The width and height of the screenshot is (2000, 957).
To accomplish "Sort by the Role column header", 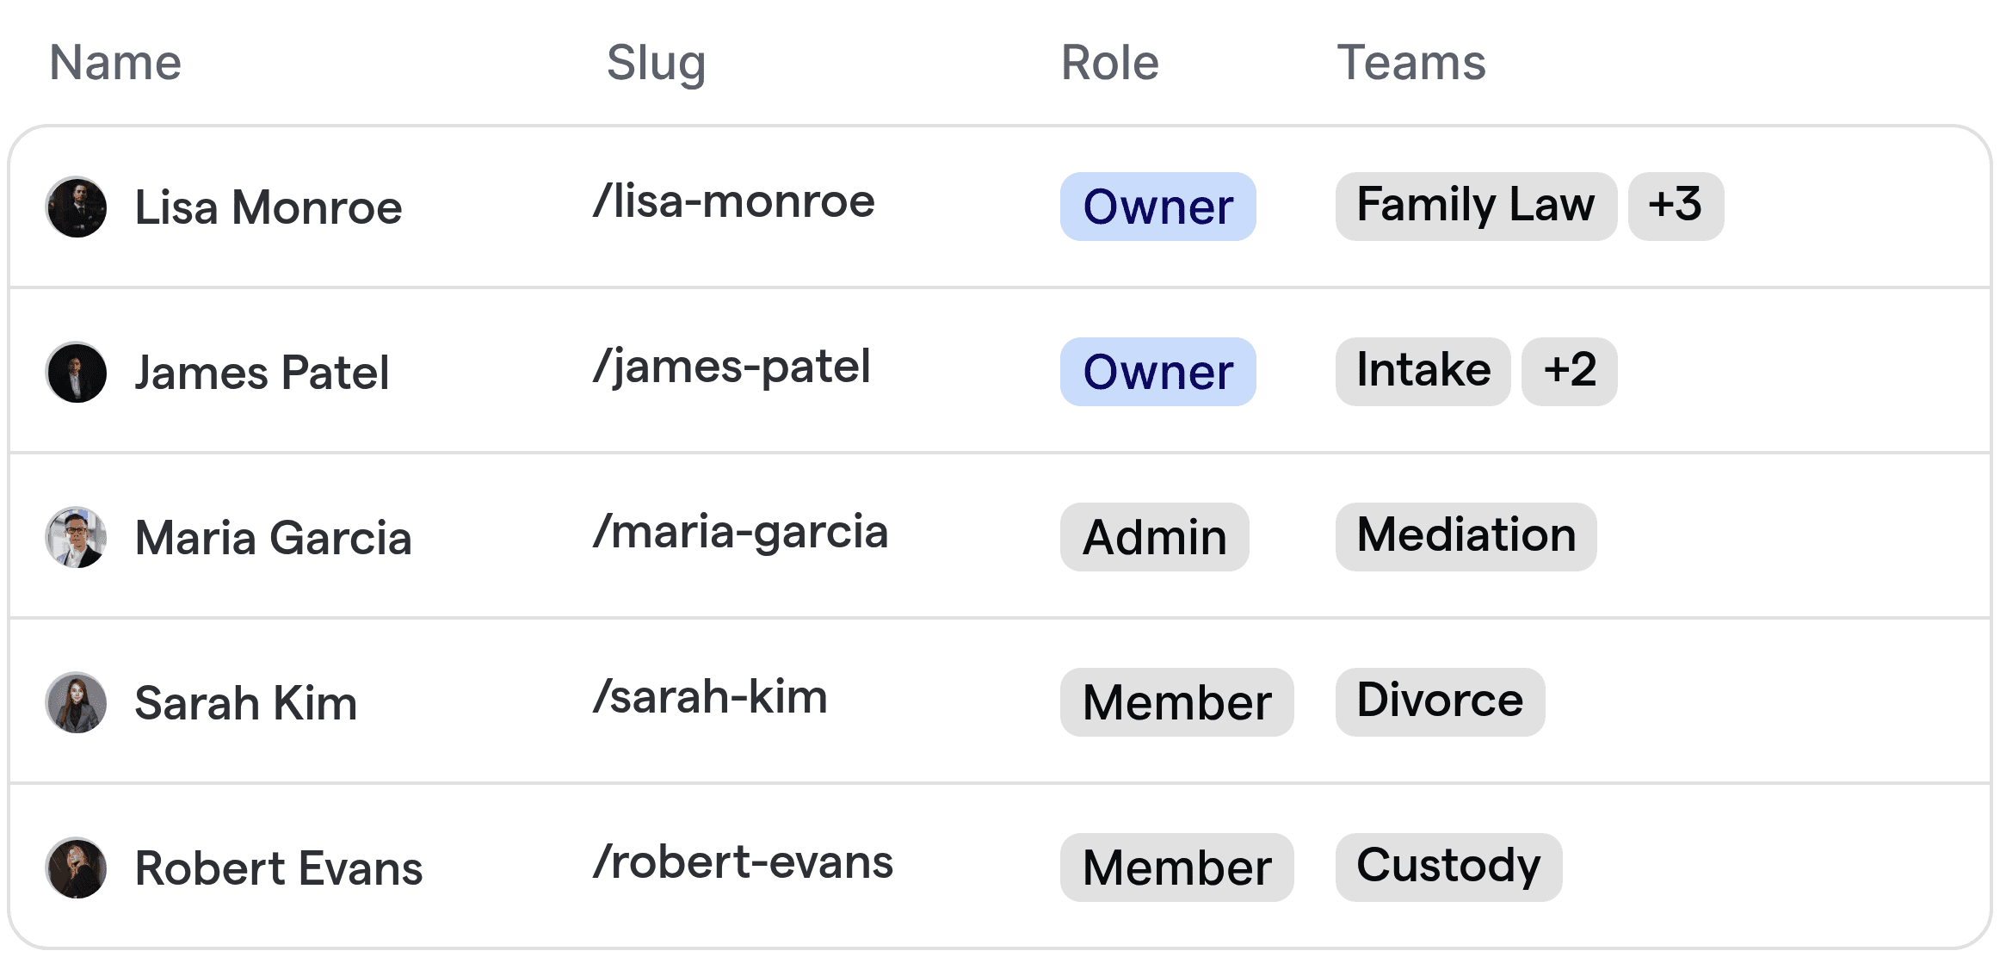I will (x=1108, y=62).
